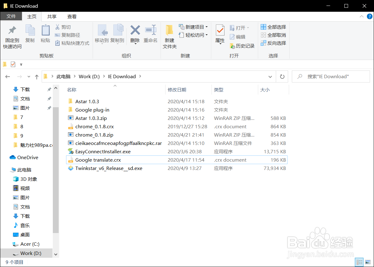This screenshot has width=374, height=267.
Task: Click the Move to (移动到) icon
Action: pyautogui.click(x=102, y=30)
